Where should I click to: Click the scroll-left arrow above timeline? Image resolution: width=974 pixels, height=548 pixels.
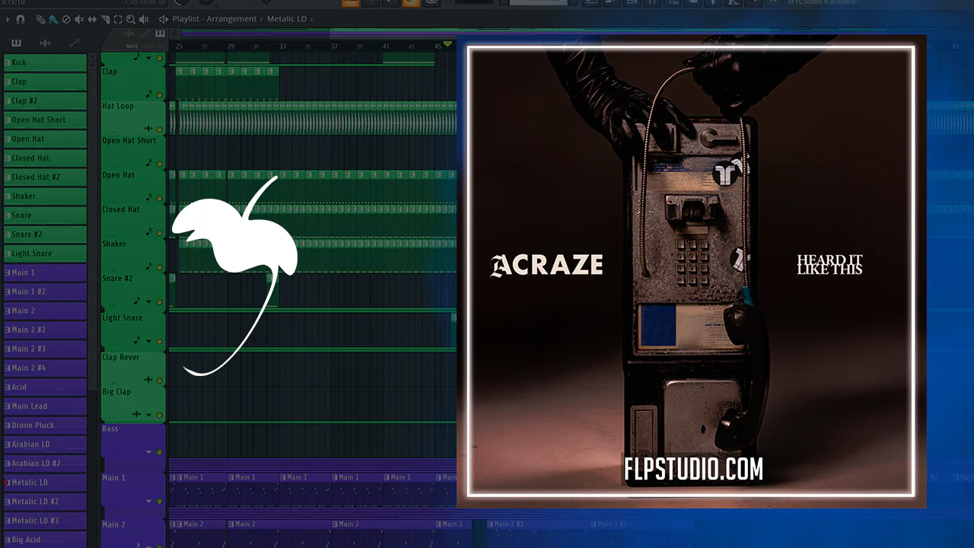(x=174, y=33)
